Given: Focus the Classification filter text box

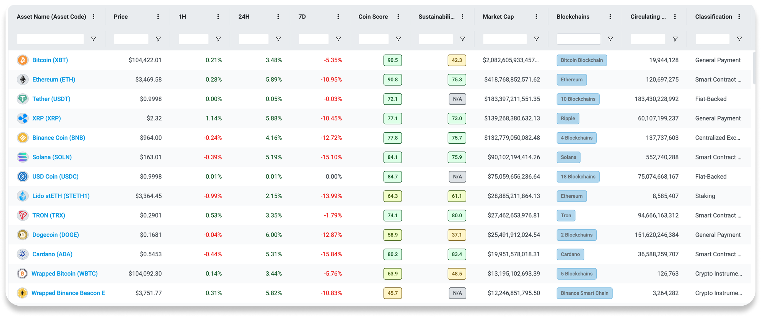Looking at the screenshot, I should click(x=712, y=39).
